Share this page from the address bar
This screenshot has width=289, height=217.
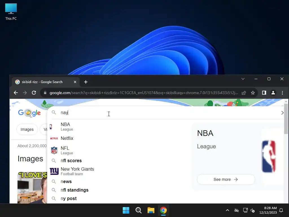[x=244, y=93]
